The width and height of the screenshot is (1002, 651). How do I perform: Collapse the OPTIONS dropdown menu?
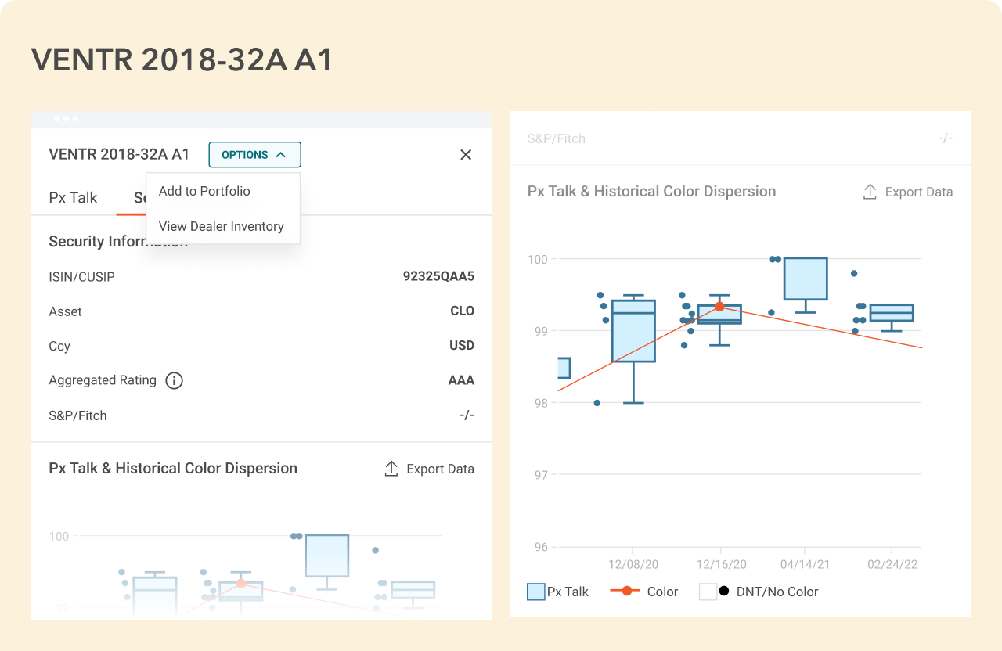pyautogui.click(x=254, y=155)
